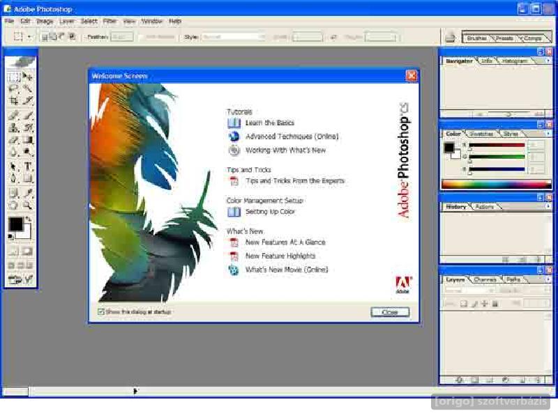Select the Blur tool

click(x=13, y=152)
